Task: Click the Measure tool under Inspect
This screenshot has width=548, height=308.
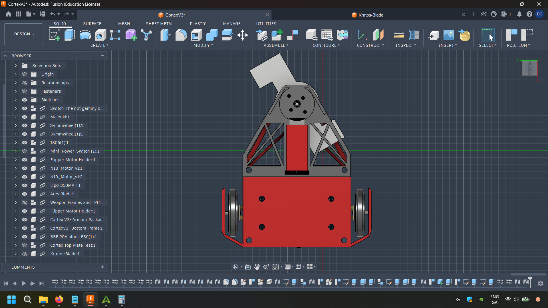Action: pos(398,35)
